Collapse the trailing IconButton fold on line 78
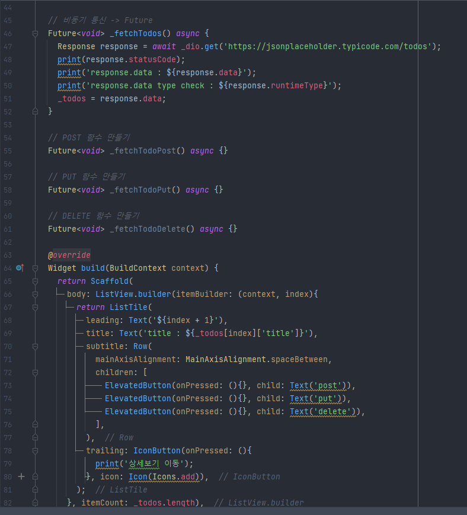The width and height of the screenshot is (467, 515). [35, 450]
